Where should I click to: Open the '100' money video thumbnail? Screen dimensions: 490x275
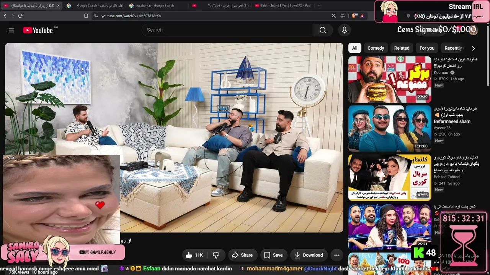click(x=390, y=264)
